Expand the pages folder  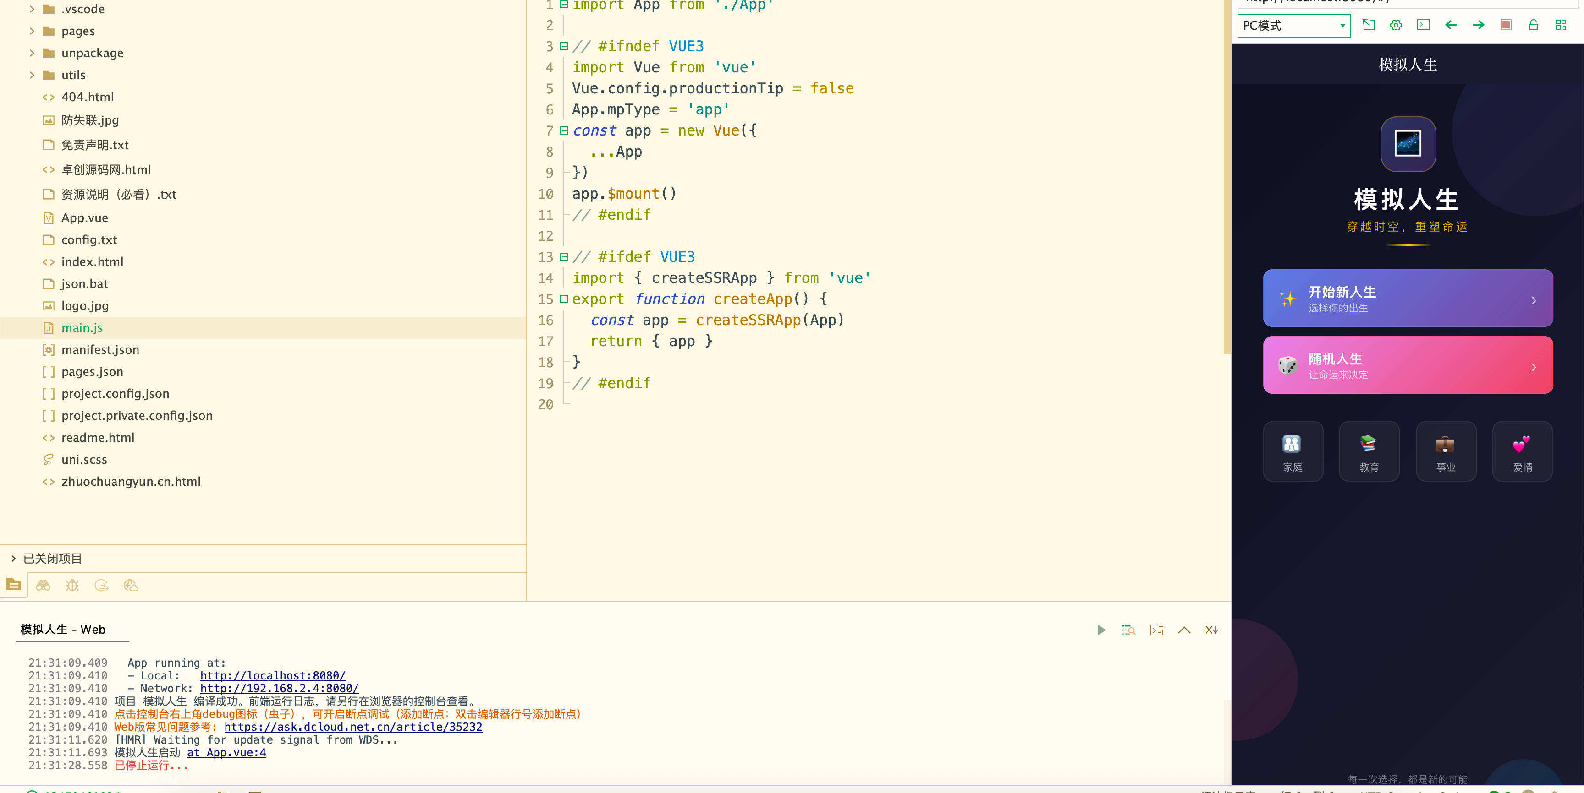[x=32, y=31]
